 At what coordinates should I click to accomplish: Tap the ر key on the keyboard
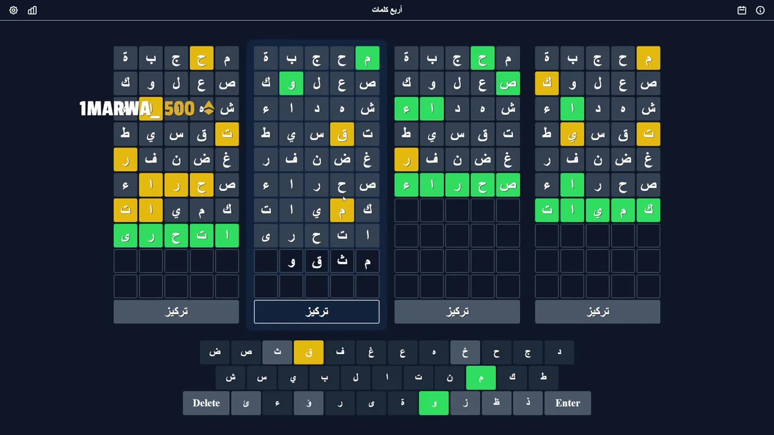tap(340, 403)
